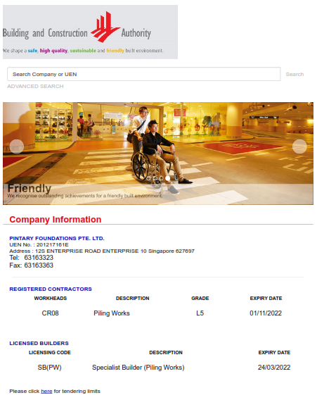This screenshot has width=317, height=400.
Task: Click the Friendly slide image
Action: click(x=158, y=154)
